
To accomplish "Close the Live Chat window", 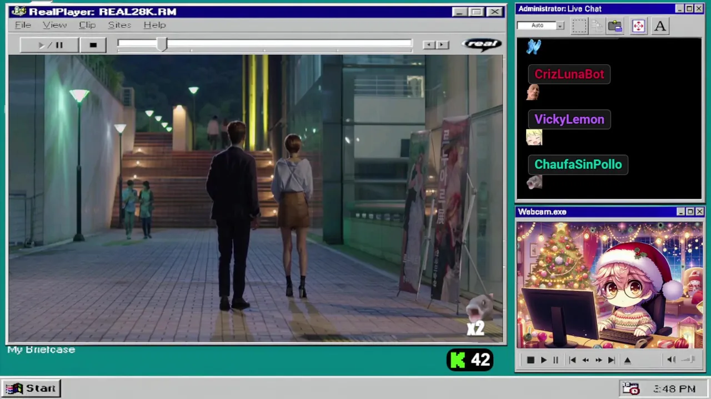I will [698, 9].
